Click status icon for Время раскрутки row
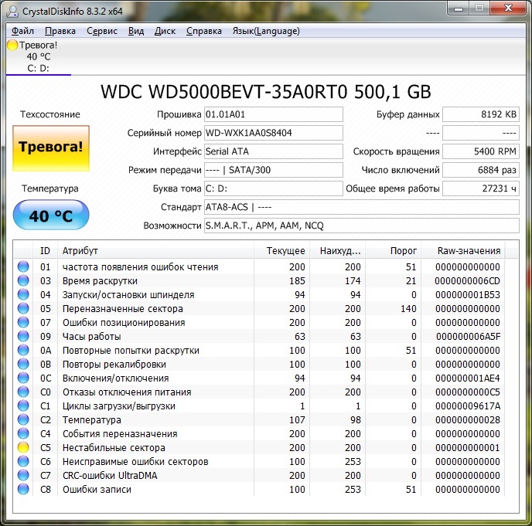Screen dimensions: 532x526 tap(23, 280)
